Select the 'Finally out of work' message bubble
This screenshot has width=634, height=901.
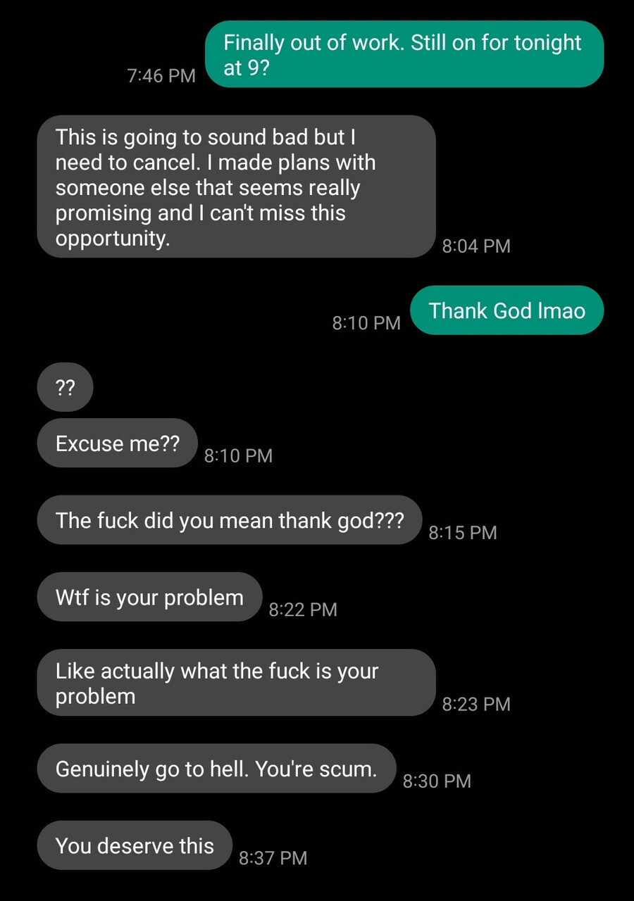point(404,54)
